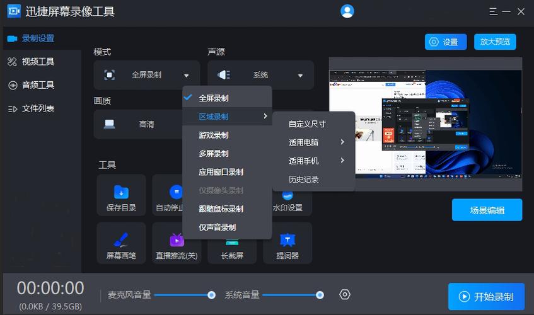Choose 仅声音录制 mode
This screenshot has height=315, width=534.
[x=227, y=227]
